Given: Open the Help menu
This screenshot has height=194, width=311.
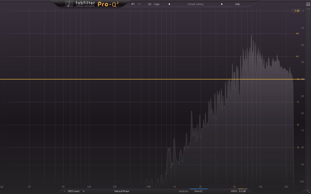Looking at the screenshot, I should (237, 4).
